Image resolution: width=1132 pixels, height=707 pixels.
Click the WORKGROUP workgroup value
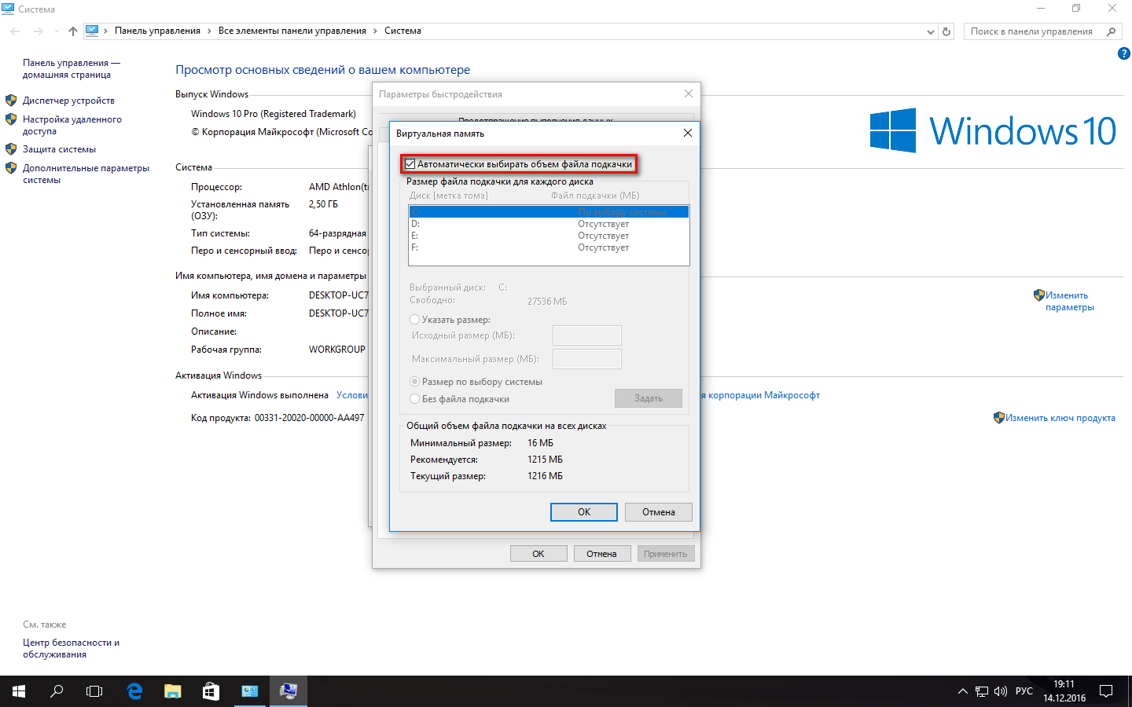click(x=337, y=350)
